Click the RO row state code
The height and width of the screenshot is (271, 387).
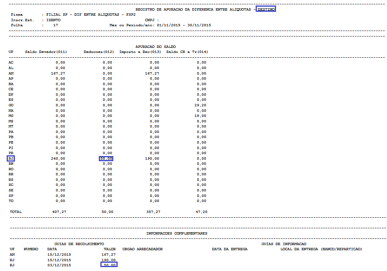point(11,169)
